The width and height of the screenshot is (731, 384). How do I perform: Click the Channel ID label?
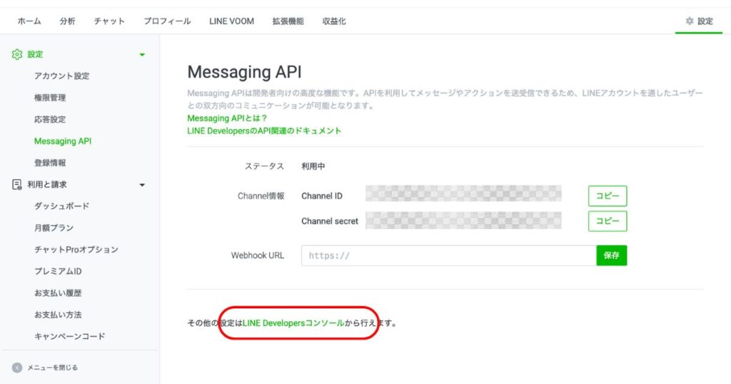tap(322, 196)
